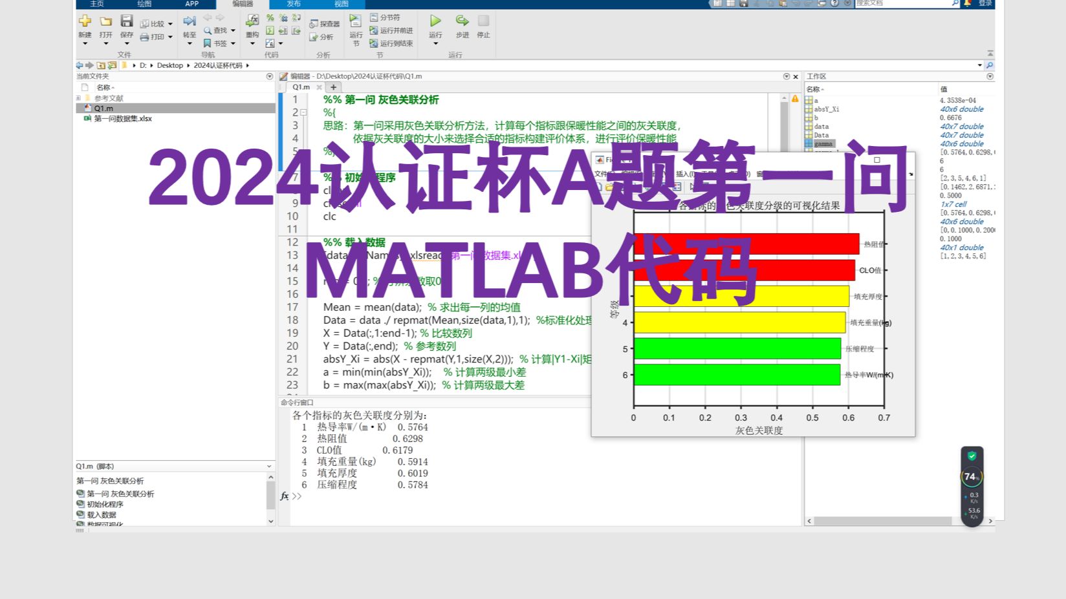Click the Print (打印) button
This screenshot has width=1066, height=599.
tap(153, 37)
